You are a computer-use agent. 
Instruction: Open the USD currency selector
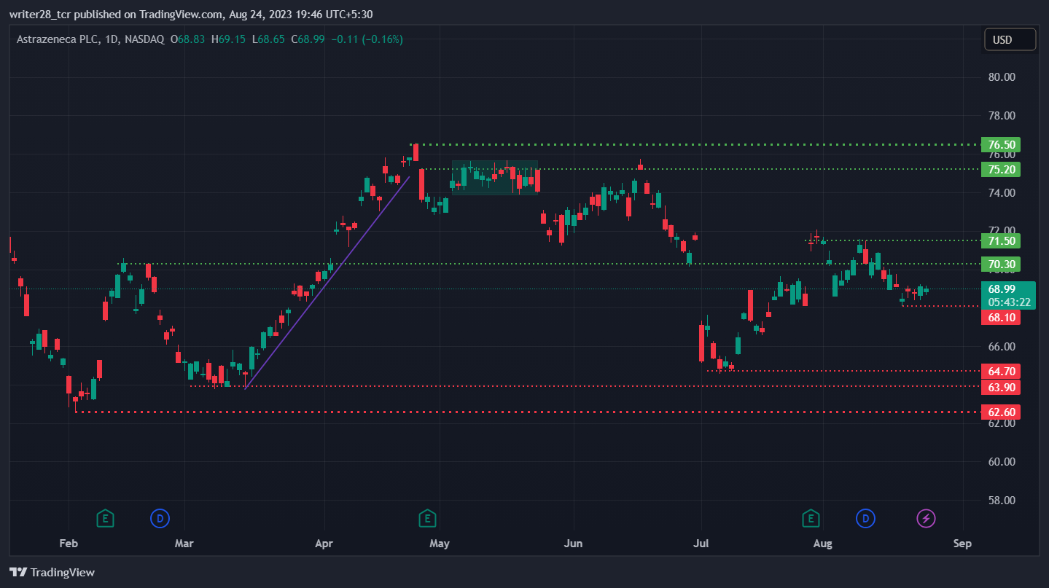click(1010, 39)
